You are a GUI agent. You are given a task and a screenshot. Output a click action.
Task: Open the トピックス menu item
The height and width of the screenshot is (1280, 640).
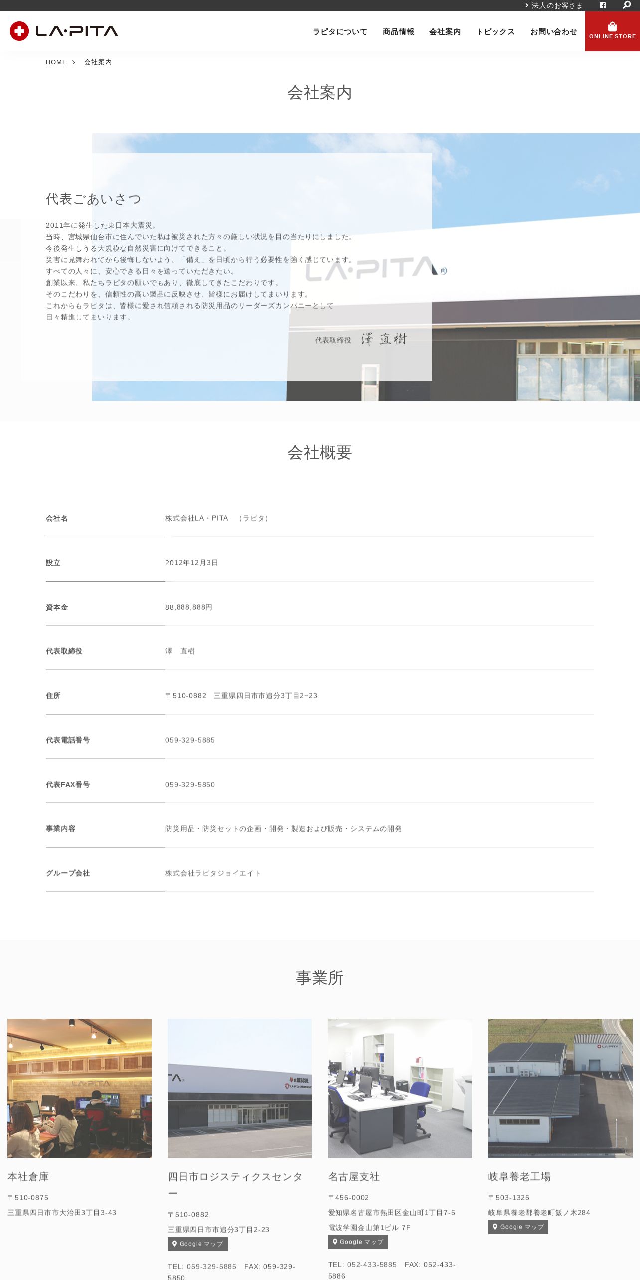click(x=495, y=32)
